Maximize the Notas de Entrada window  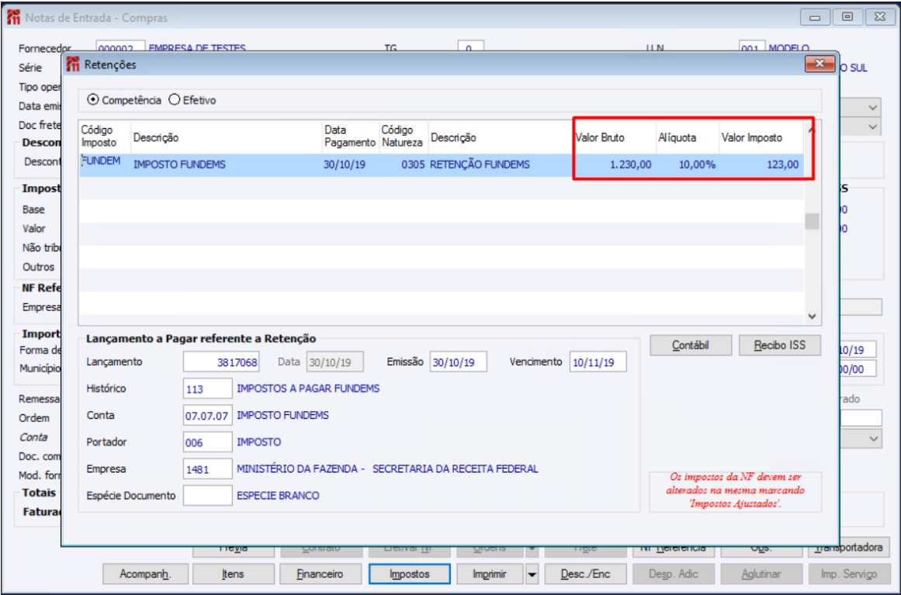pyautogui.click(x=847, y=17)
